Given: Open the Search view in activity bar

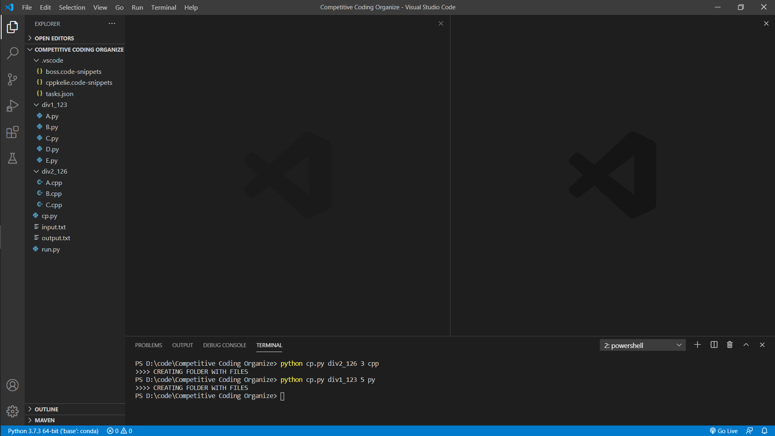Looking at the screenshot, I should click(x=13, y=53).
